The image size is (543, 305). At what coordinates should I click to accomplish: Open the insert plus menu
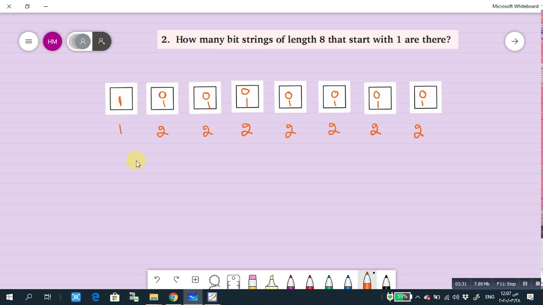pyautogui.click(x=195, y=280)
